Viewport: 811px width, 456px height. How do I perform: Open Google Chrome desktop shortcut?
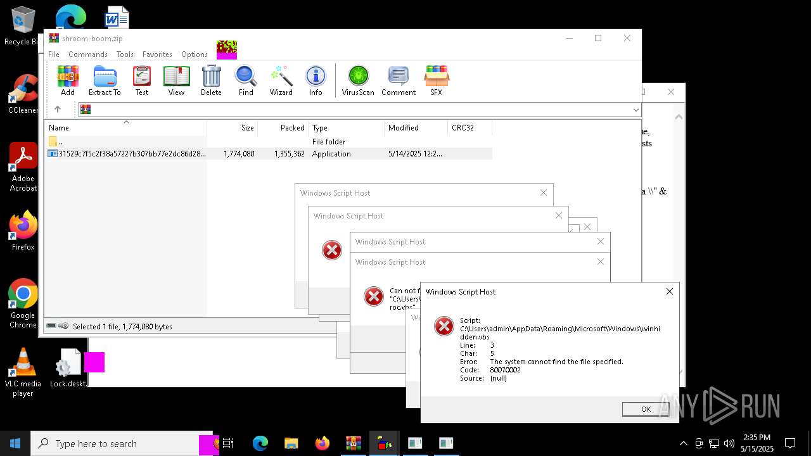[x=23, y=303]
